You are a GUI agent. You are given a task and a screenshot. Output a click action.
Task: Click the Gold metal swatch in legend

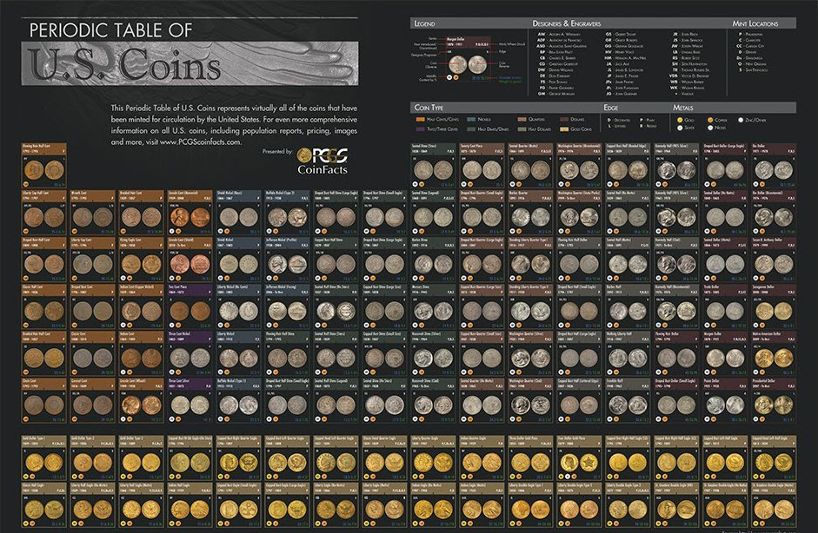[x=680, y=122]
